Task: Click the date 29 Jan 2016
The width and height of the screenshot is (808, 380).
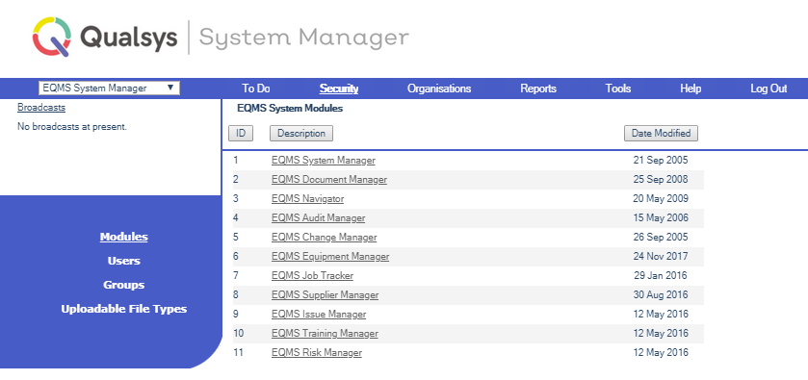Action: click(x=661, y=275)
